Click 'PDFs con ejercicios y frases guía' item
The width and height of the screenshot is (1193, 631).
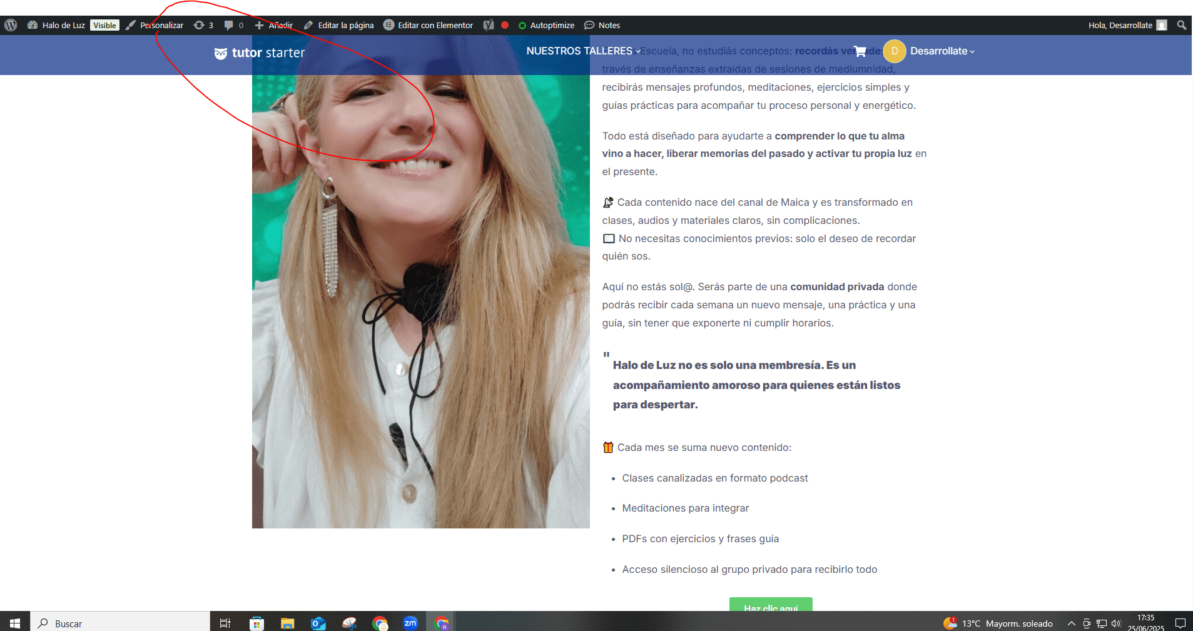(x=700, y=538)
